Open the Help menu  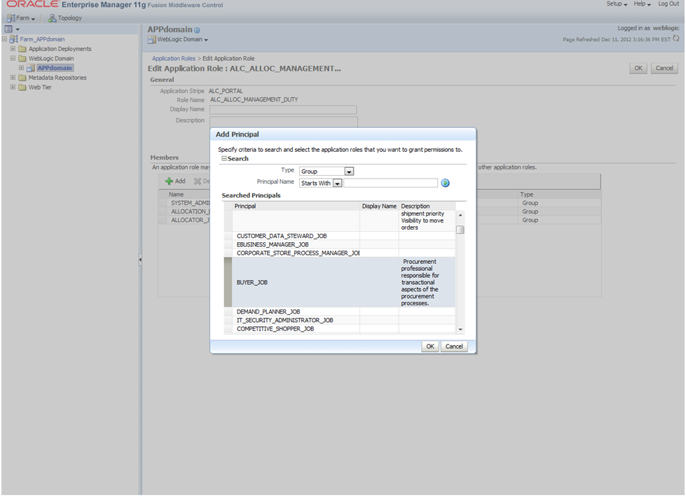[643, 4]
